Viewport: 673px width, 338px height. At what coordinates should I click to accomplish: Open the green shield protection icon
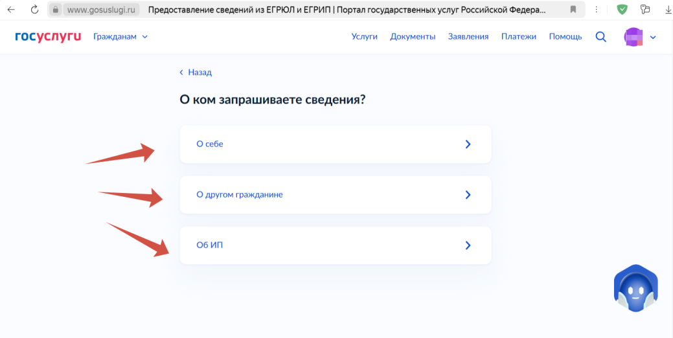(622, 10)
